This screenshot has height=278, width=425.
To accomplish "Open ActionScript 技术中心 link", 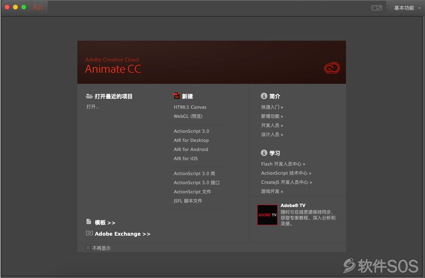I will 286,173.
